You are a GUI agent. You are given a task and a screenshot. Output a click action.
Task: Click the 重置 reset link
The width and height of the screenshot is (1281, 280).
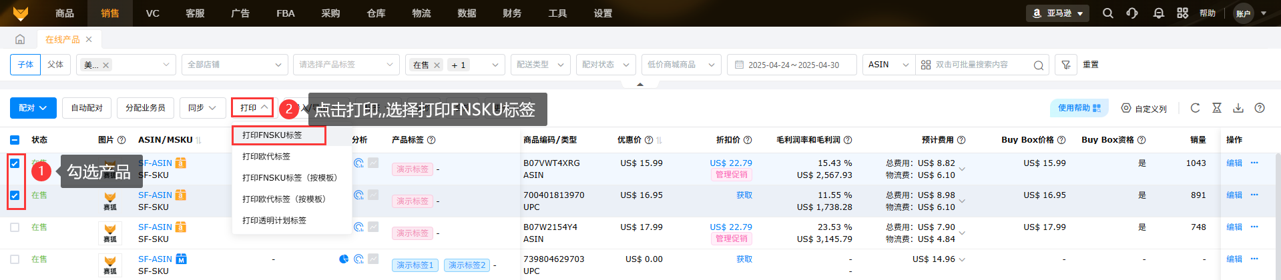click(x=1091, y=65)
